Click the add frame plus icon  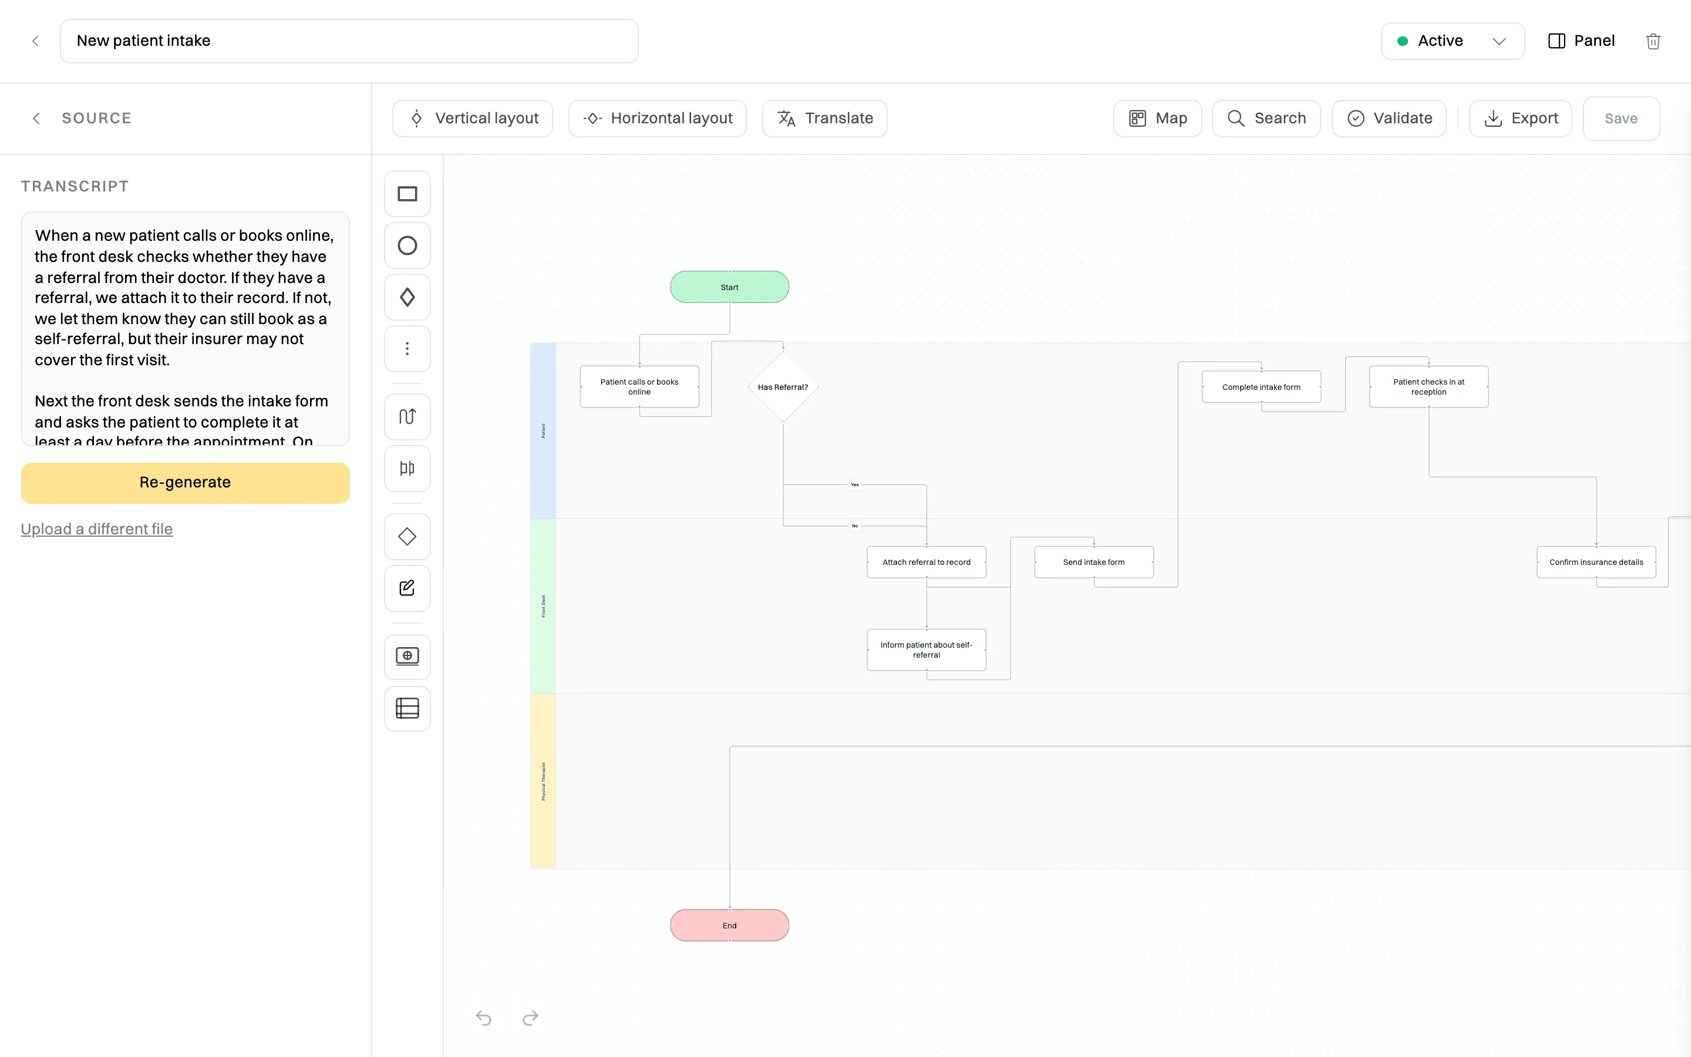pos(407,657)
